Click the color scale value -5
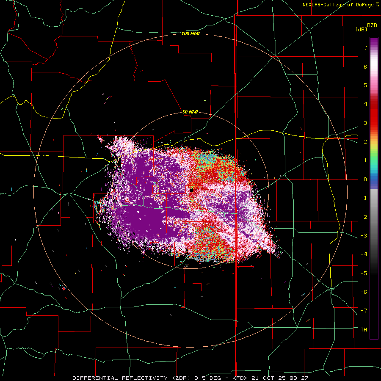 [x=364, y=273]
